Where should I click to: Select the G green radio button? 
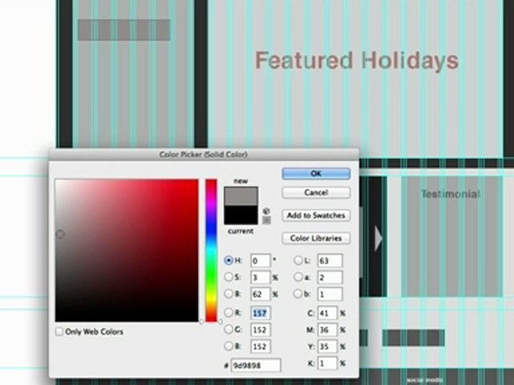pos(229,329)
